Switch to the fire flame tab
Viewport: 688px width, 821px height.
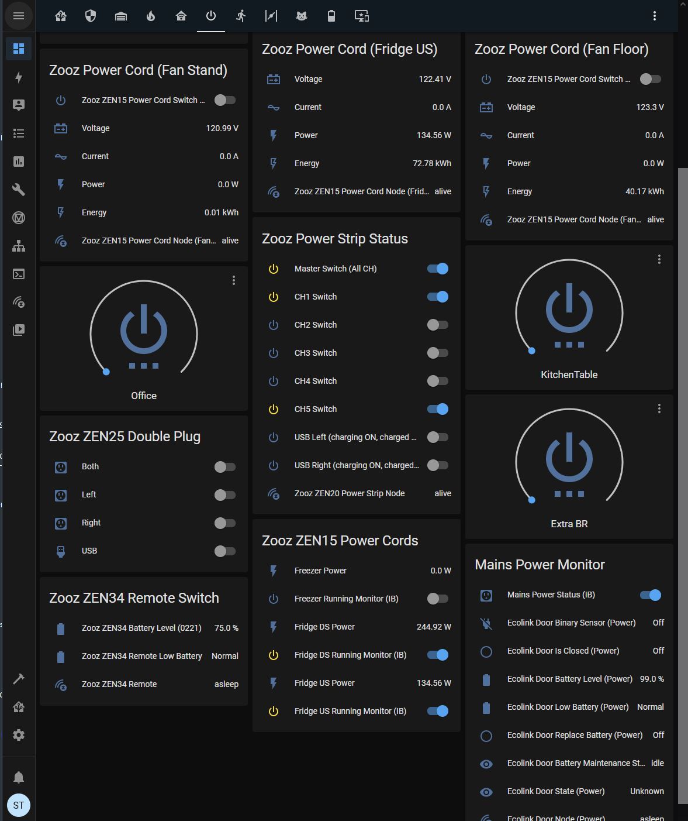tap(151, 16)
